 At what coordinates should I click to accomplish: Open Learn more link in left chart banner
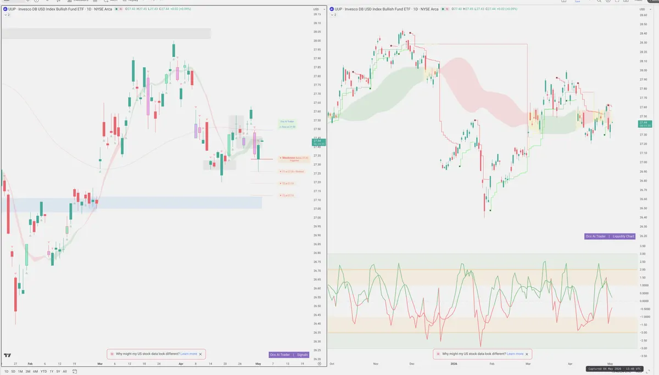click(x=188, y=354)
